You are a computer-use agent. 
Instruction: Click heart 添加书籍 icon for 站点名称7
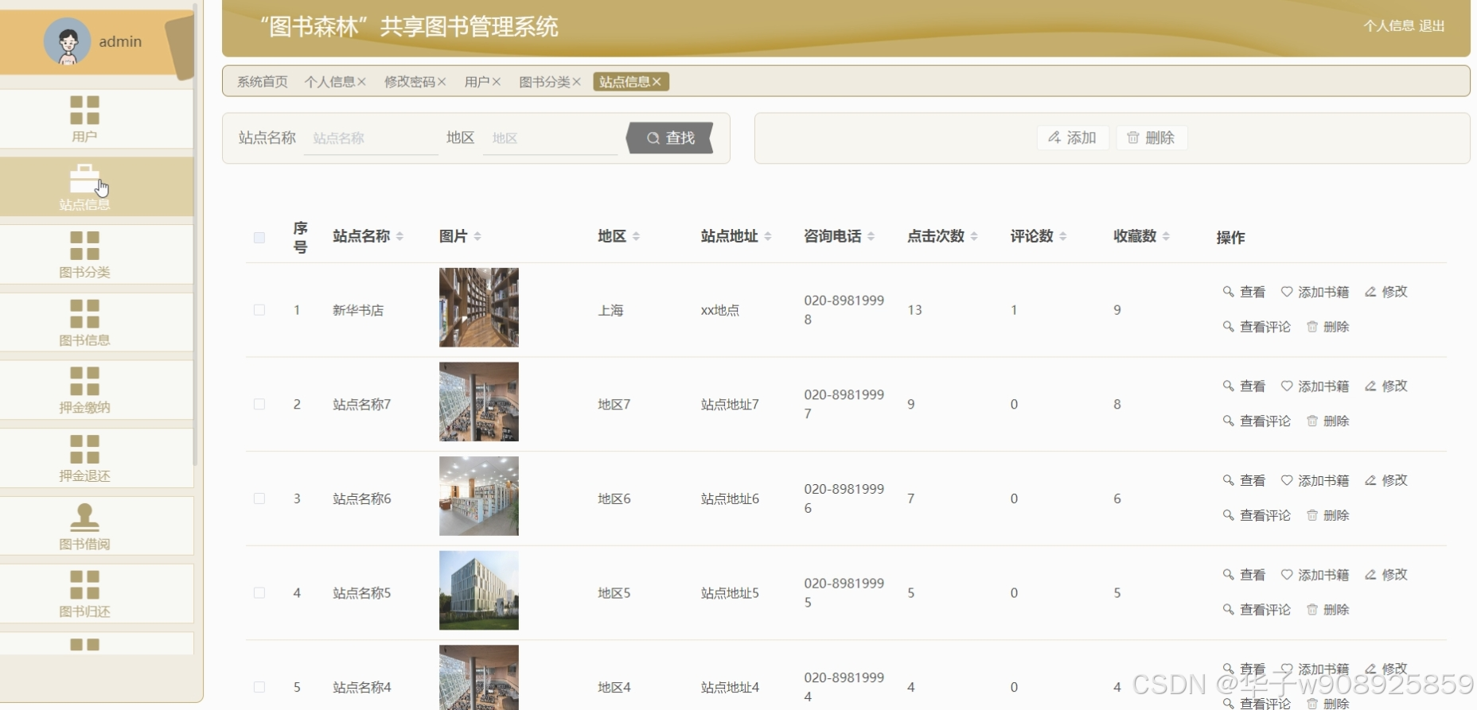(1287, 386)
